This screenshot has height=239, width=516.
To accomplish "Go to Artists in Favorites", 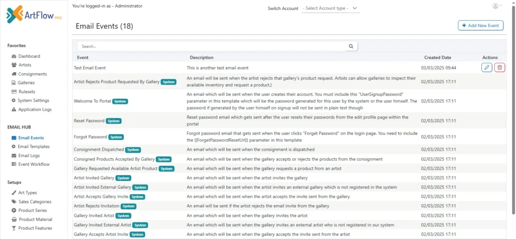I will tap(25, 65).
